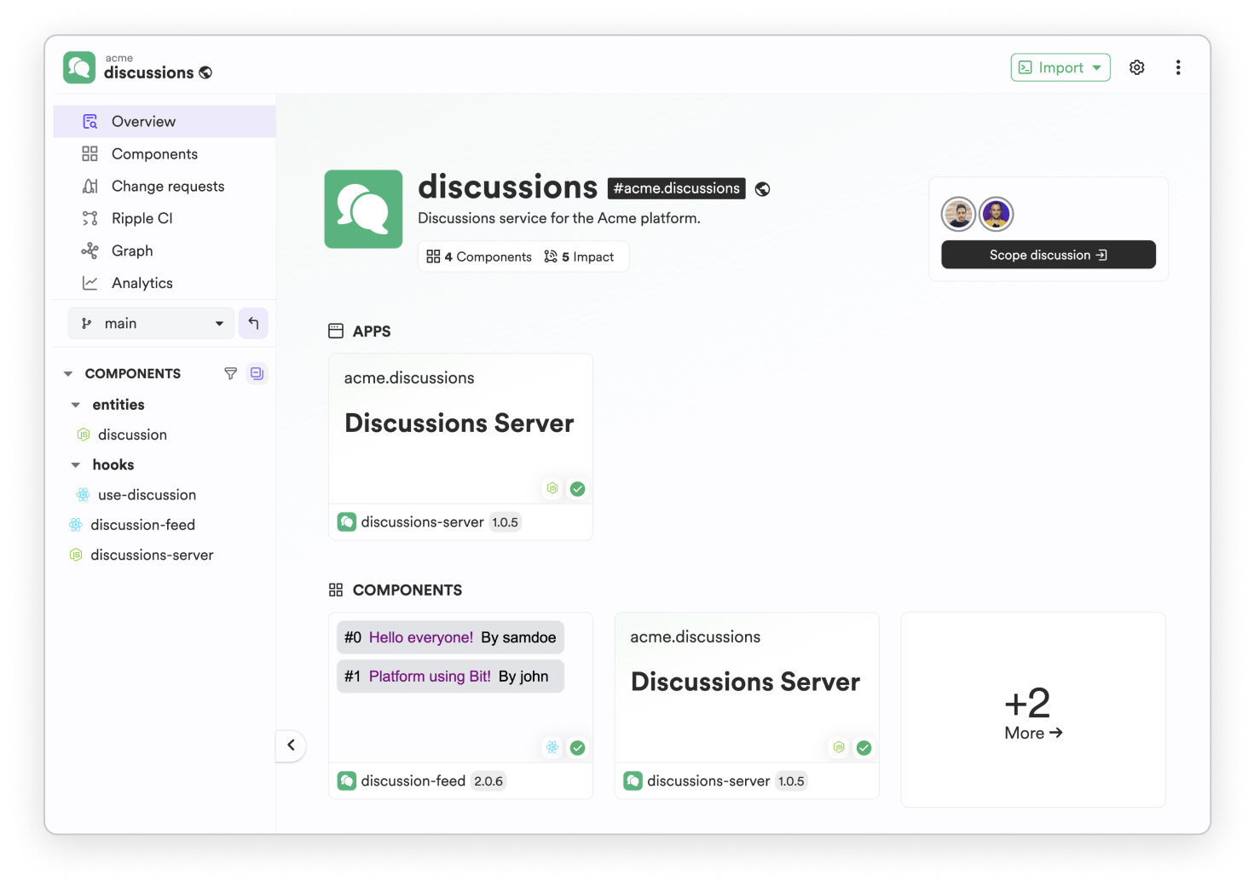Click the large green discussions scope avatar

363,209
